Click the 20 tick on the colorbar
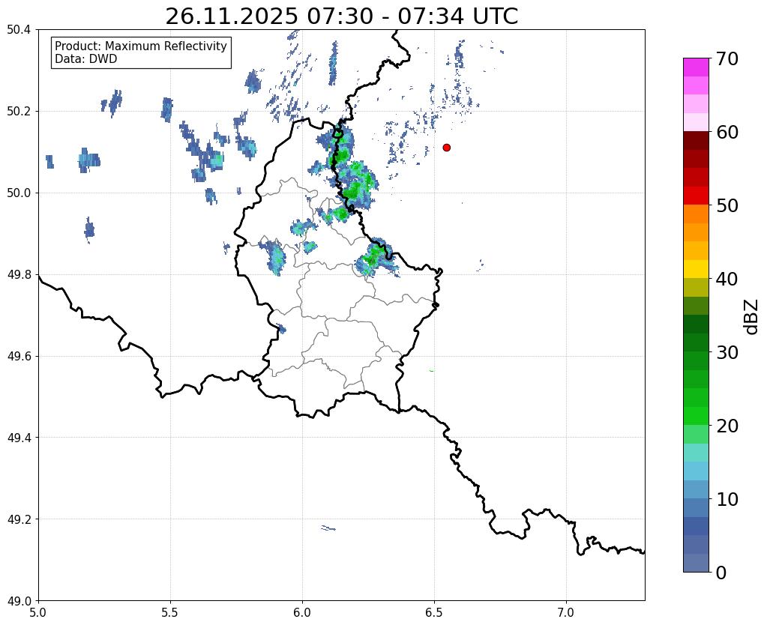Image resolution: width=767 pixels, height=625 pixels. click(727, 426)
